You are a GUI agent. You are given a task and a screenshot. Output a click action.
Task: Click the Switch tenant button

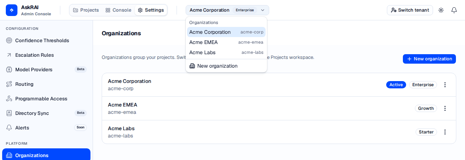click(410, 10)
